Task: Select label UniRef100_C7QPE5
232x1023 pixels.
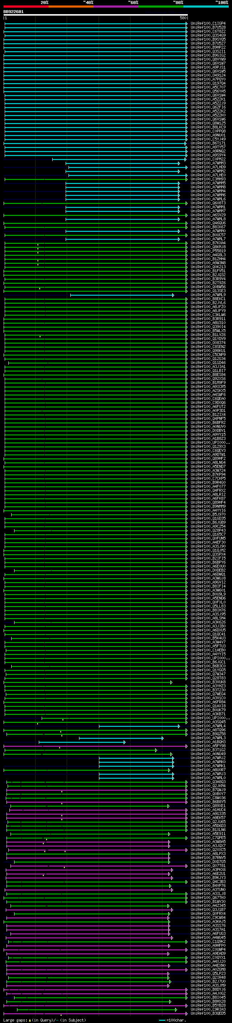Action: [208, 838]
